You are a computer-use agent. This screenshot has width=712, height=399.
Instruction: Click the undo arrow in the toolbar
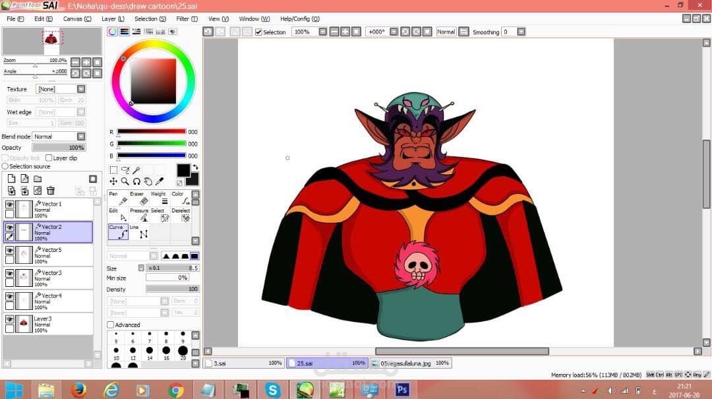[x=208, y=32]
